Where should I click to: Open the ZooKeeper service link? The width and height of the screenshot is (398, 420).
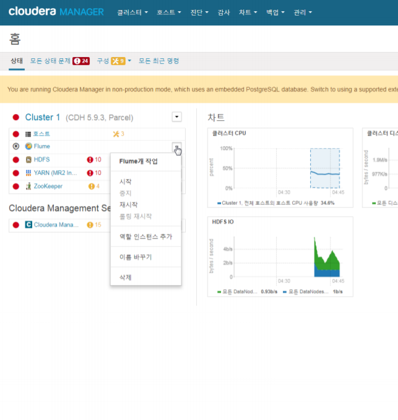[48, 186]
